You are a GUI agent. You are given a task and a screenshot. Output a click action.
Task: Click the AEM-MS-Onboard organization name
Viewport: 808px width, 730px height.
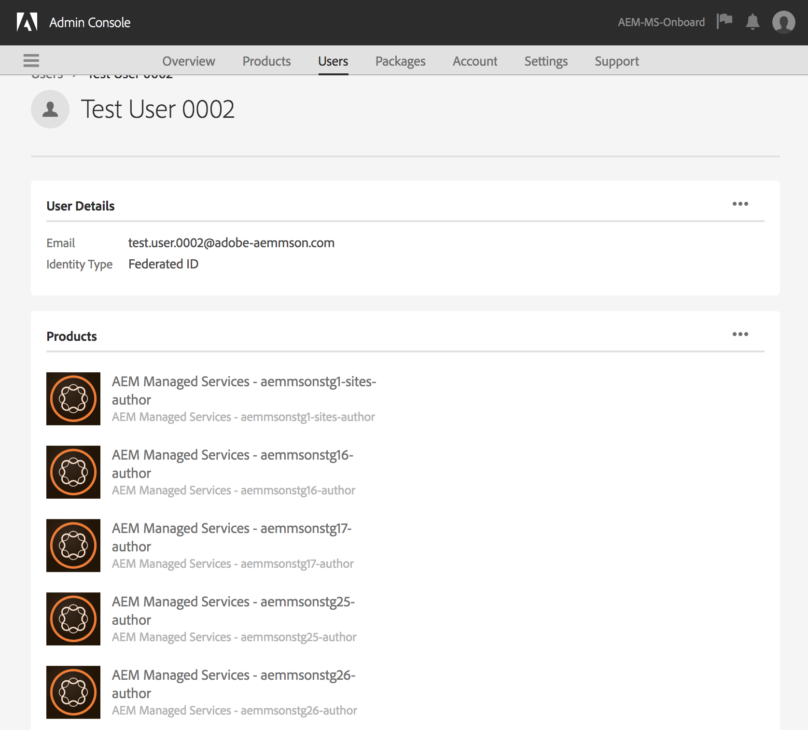tap(661, 22)
